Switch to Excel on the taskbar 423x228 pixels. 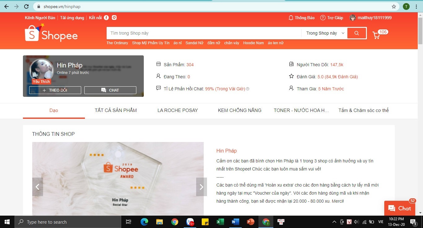point(220,222)
